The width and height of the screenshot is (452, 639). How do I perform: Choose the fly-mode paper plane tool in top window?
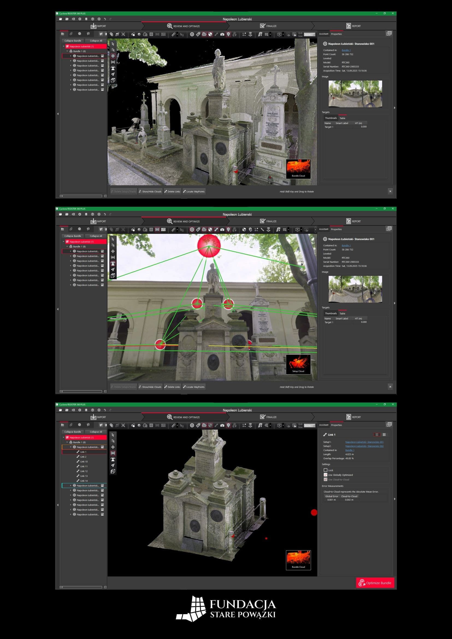click(113, 74)
